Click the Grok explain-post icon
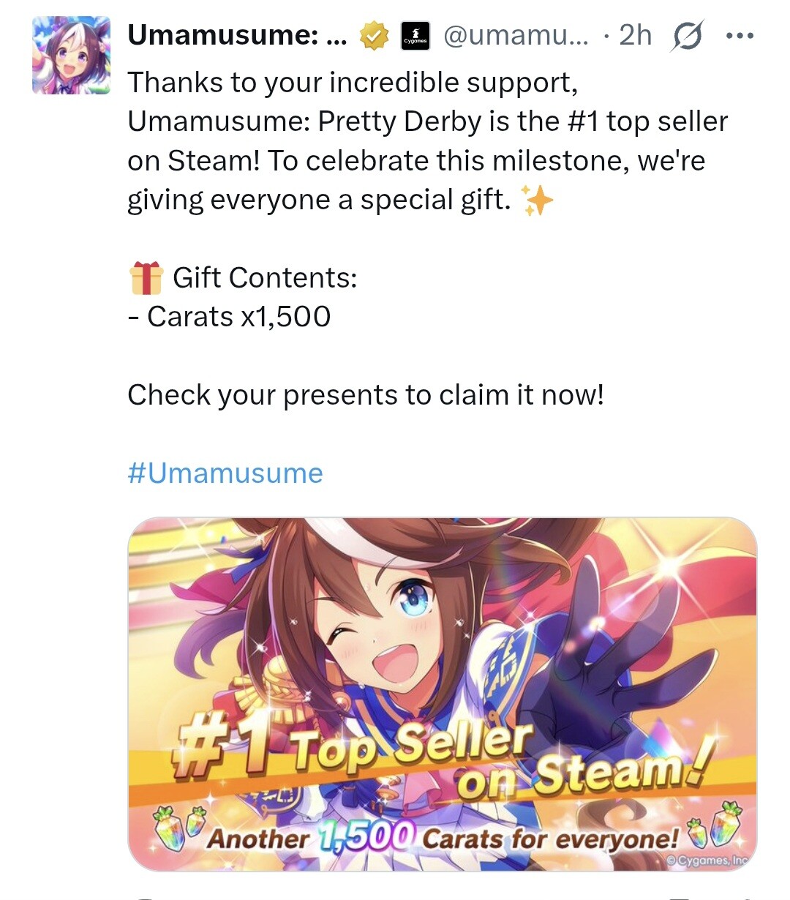 click(x=688, y=36)
